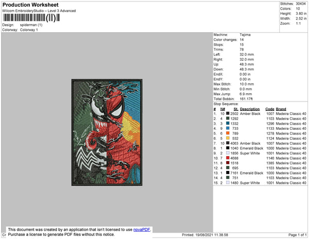Select the Up value 48.3 mm
The height and width of the screenshot is (239, 309).
point(247,64)
